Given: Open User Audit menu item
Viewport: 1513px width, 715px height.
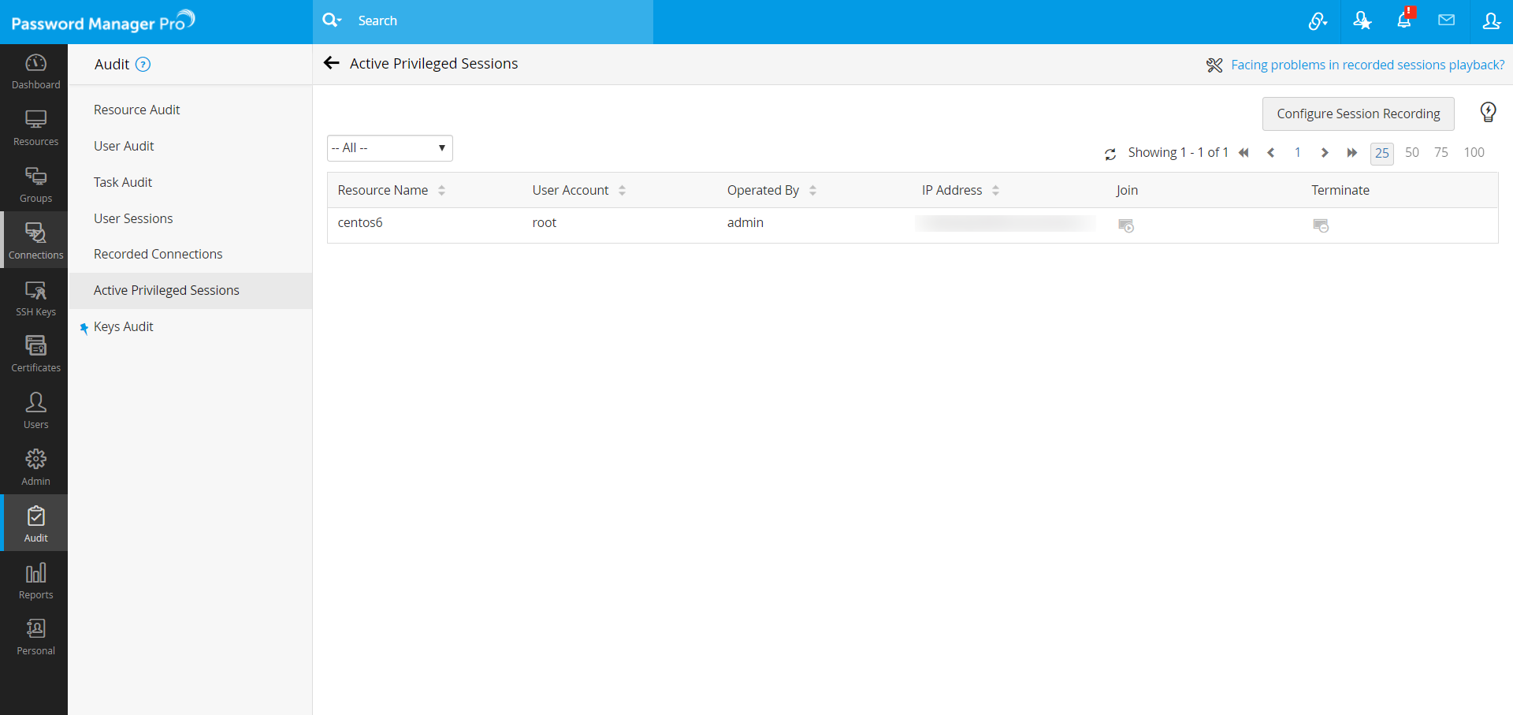Looking at the screenshot, I should tap(124, 146).
